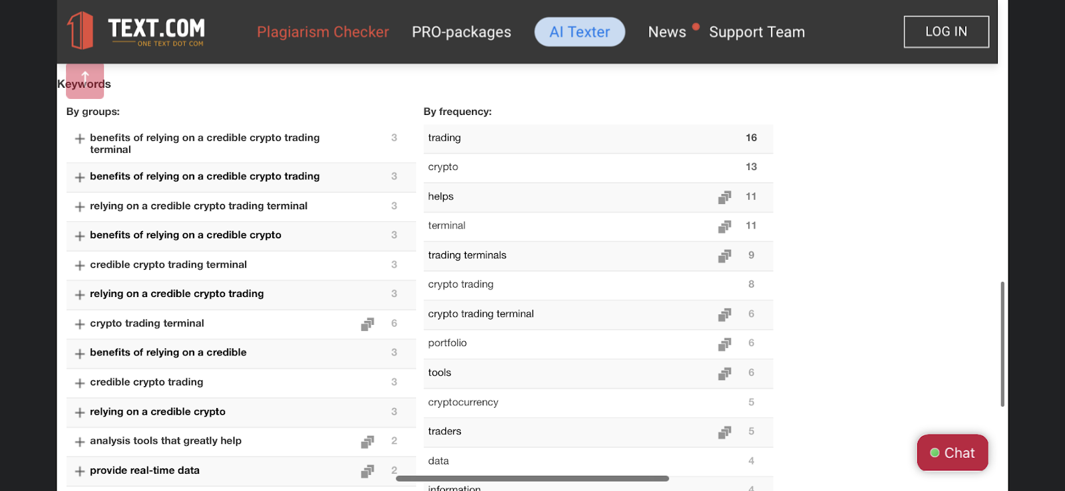The image size is (1065, 491).
Task: Expand 'benefits of relying on a credible' group
Action: tap(80, 353)
